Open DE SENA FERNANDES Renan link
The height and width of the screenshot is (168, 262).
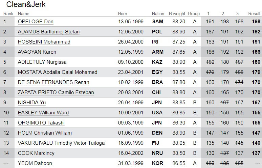[53, 82]
